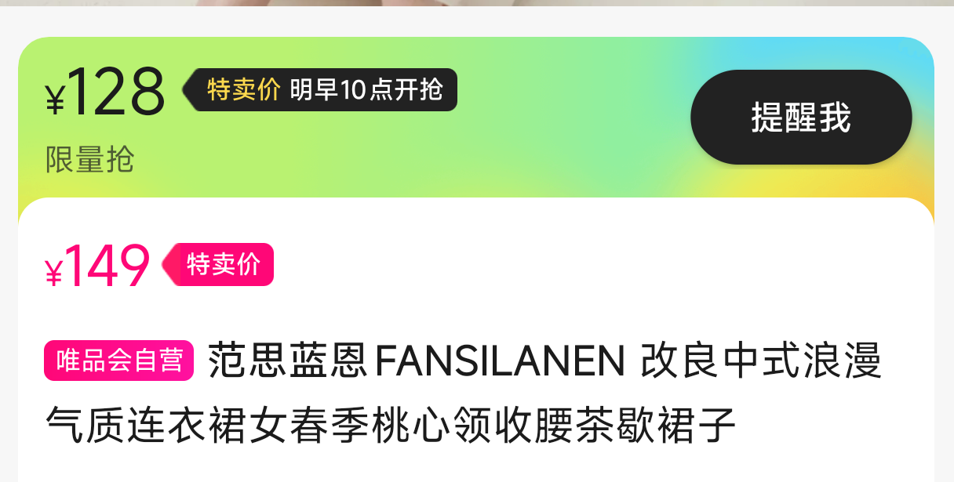The width and height of the screenshot is (954, 482).
Task: Tap the 限量抢 limited quantity label
Action: (90, 160)
